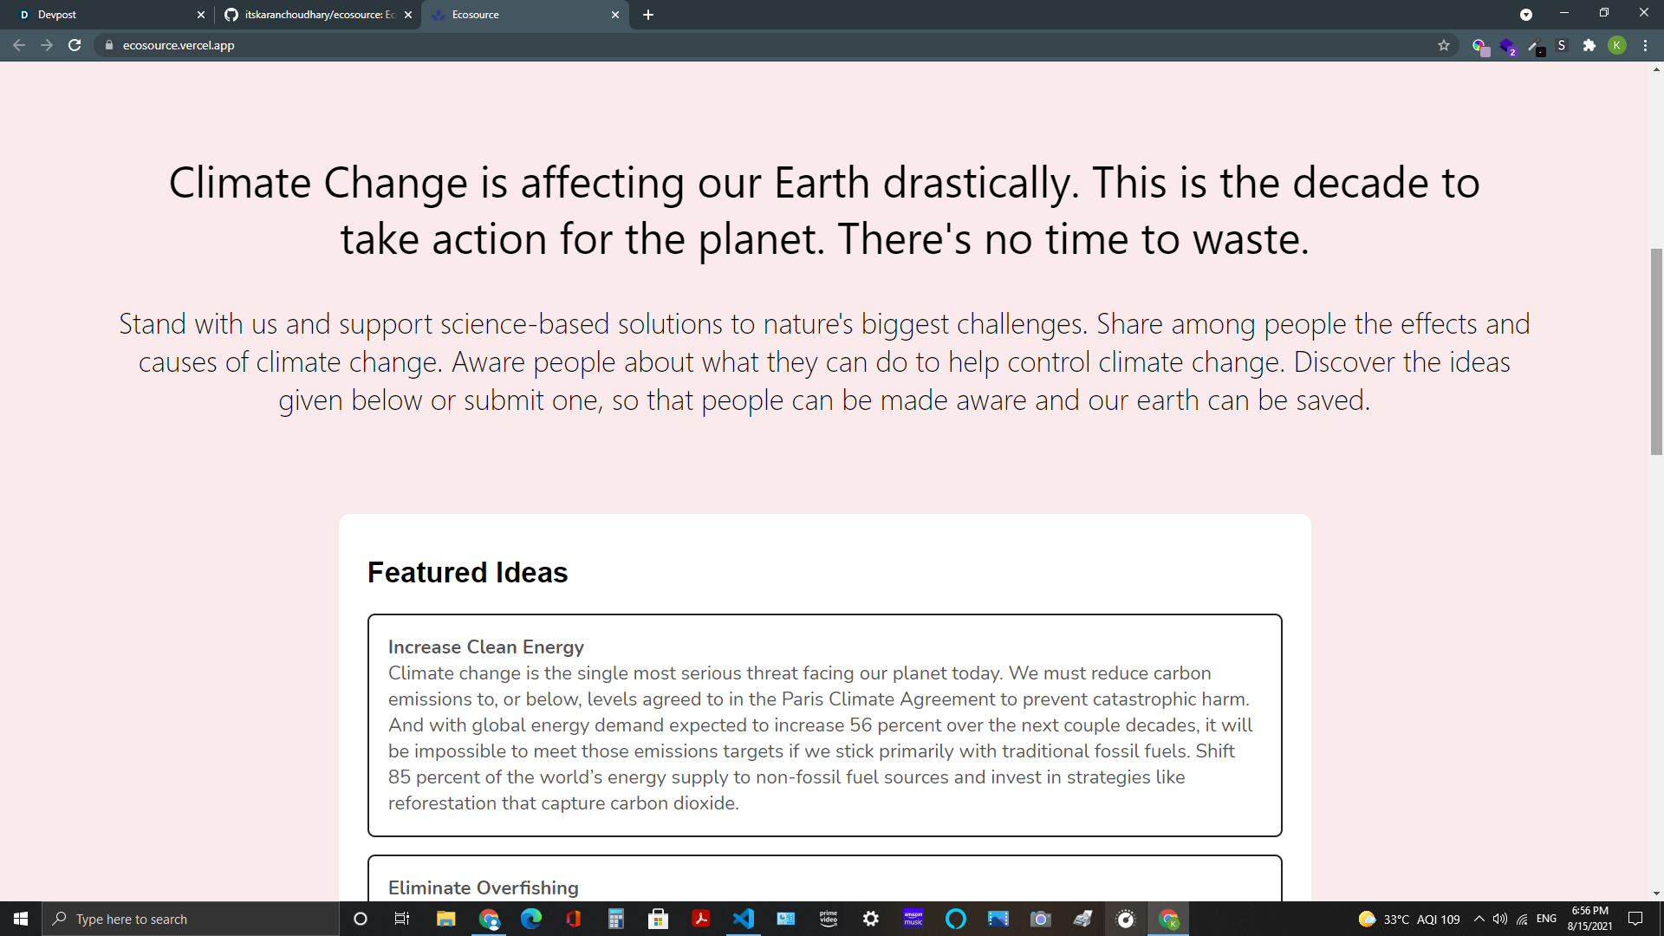The image size is (1664, 936).
Task: Click the page vertical scrollbar thumb
Action: click(x=1656, y=351)
